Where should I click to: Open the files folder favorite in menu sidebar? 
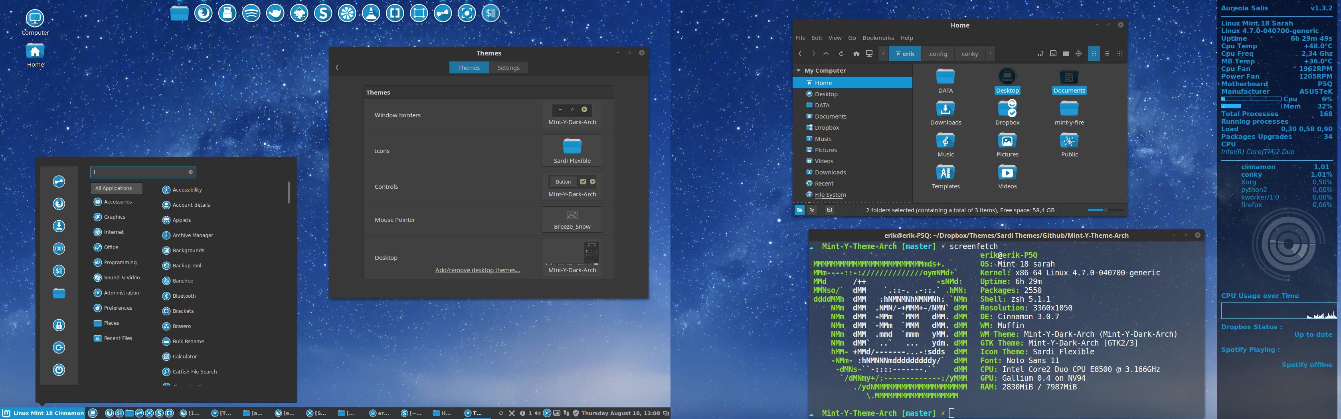tap(59, 294)
